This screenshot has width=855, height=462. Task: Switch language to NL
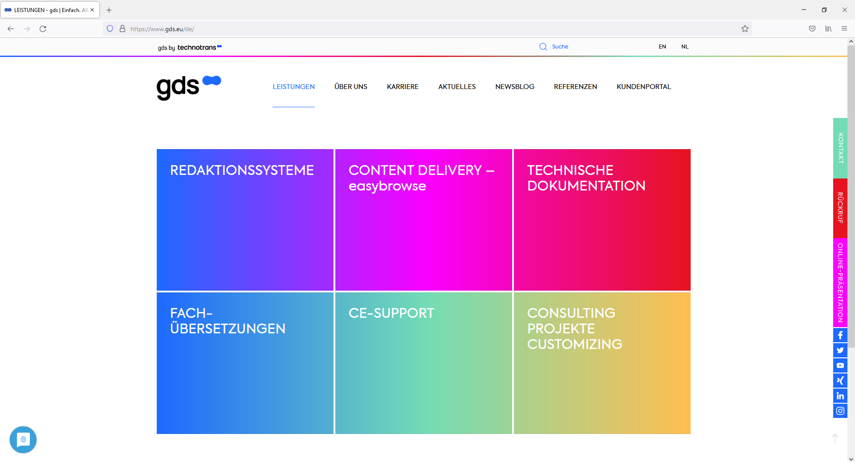click(685, 47)
